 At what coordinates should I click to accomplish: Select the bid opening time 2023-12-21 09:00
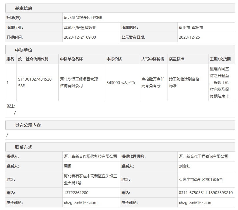pos(80,37)
